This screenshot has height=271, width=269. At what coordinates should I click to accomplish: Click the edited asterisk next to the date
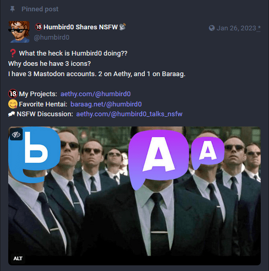tap(259, 28)
